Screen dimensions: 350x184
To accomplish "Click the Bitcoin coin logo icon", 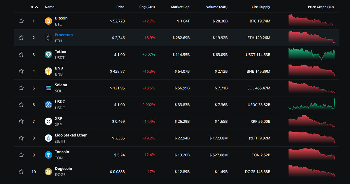I will coord(48,21).
